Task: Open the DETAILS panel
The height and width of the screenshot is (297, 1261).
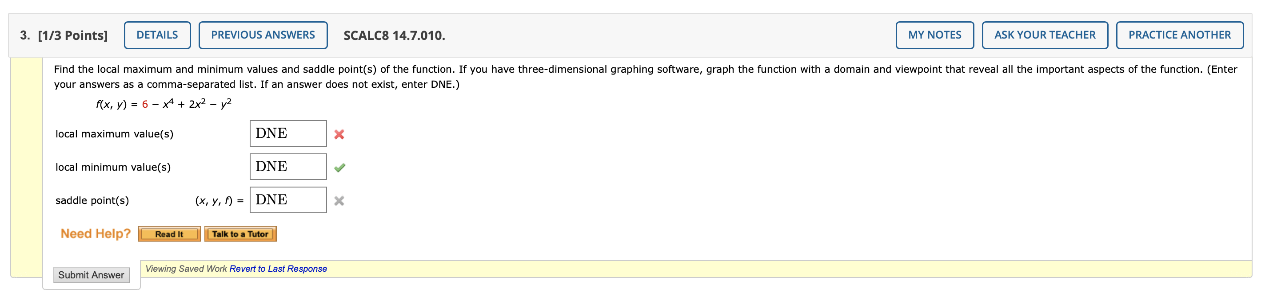Action: pos(157,35)
